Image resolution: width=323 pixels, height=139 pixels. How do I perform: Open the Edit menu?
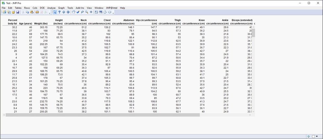point(10,8)
